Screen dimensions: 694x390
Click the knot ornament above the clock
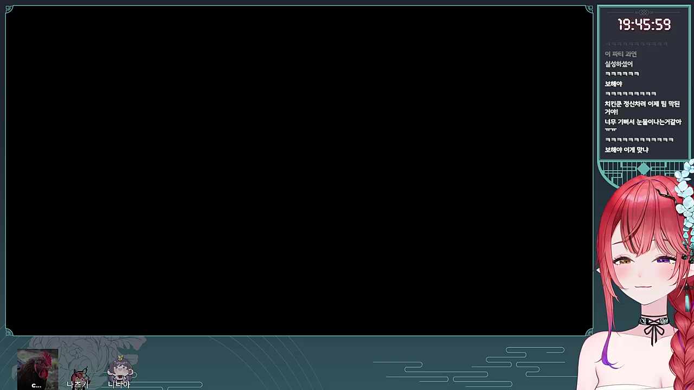coord(644,12)
